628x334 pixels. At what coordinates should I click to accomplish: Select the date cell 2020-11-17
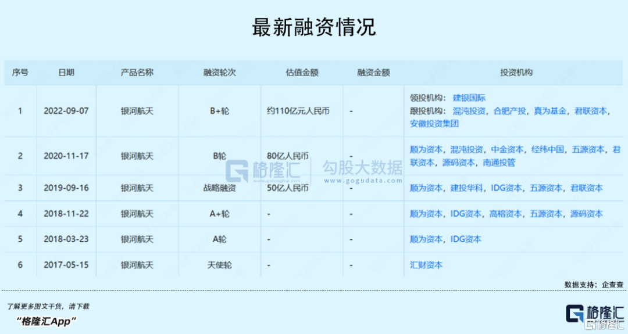tap(66, 156)
